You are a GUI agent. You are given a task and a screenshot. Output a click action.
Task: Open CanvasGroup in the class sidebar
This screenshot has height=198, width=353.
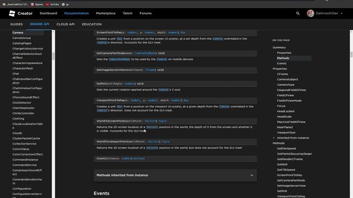[22, 38]
